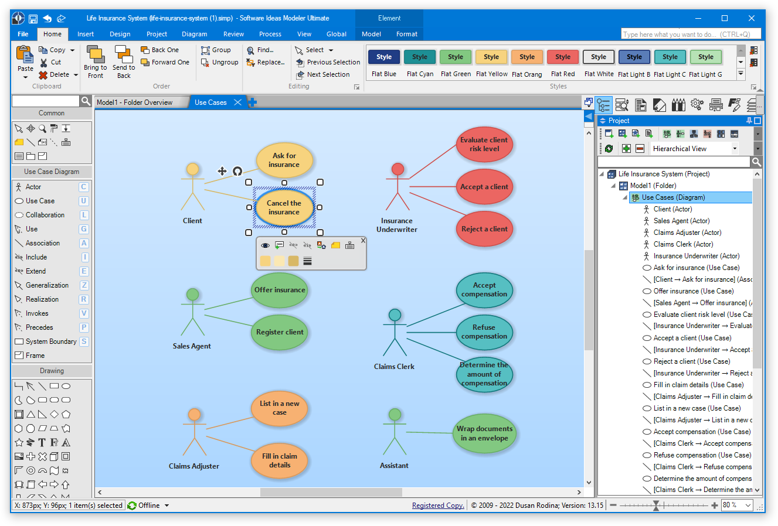Click the Flat Green style button
Image resolution: width=778 pixels, height=526 pixels.
(x=456, y=57)
